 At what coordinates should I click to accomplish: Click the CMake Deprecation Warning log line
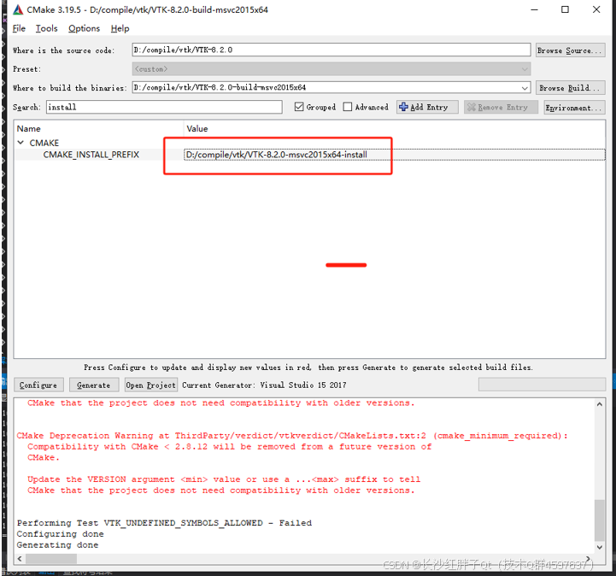click(x=292, y=435)
